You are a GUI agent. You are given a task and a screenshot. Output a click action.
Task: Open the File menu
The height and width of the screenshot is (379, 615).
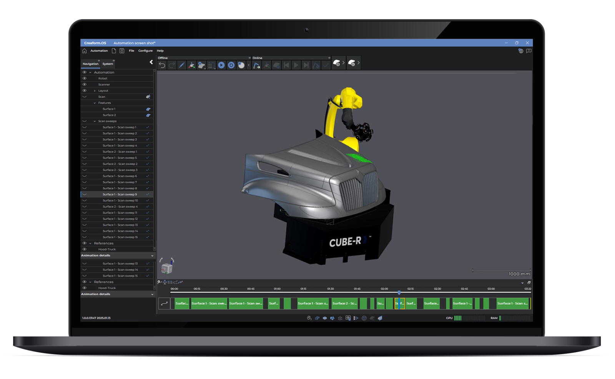131,51
